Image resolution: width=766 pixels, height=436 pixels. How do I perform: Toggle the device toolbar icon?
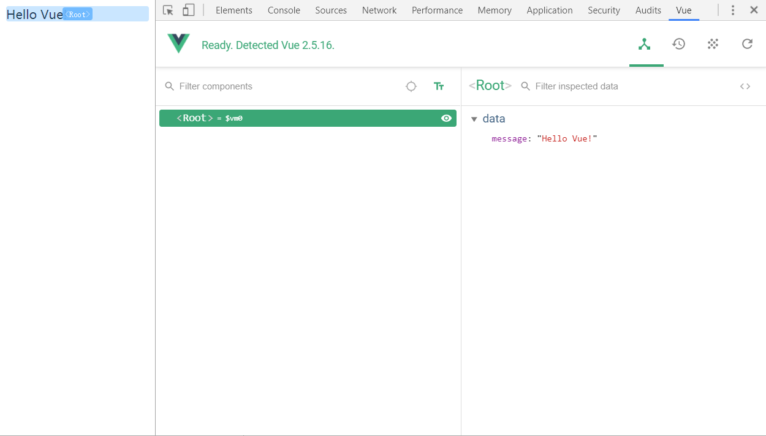coord(189,10)
